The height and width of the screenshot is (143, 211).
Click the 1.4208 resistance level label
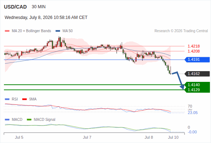pyautogui.click(x=193, y=51)
